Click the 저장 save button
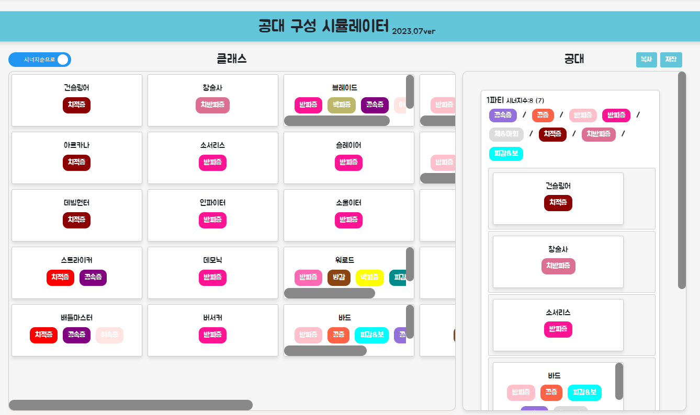 click(671, 60)
